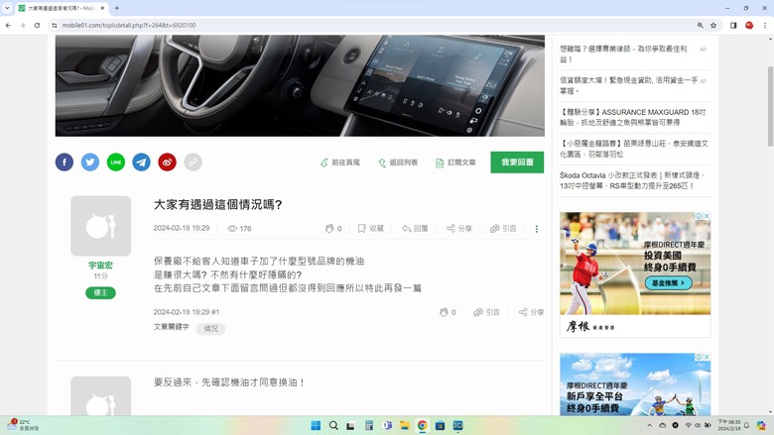Go back with the browser back arrow
Viewport: 774px width, 435px height.
click(x=8, y=25)
